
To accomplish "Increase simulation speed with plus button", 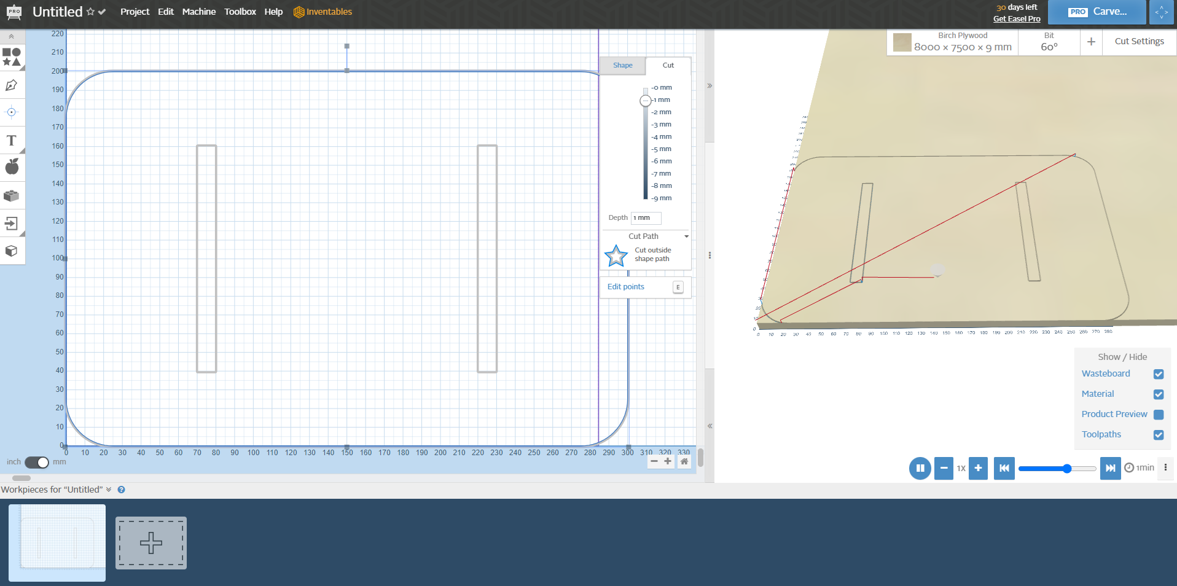I will coord(978,468).
